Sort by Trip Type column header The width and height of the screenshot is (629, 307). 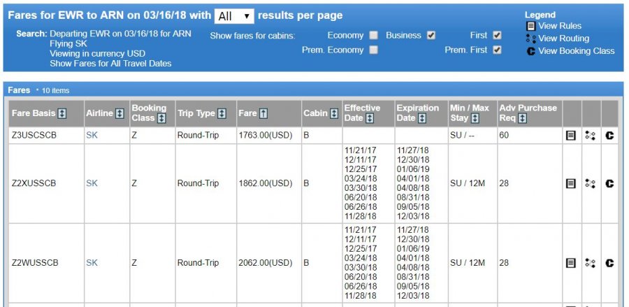(x=222, y=113)
